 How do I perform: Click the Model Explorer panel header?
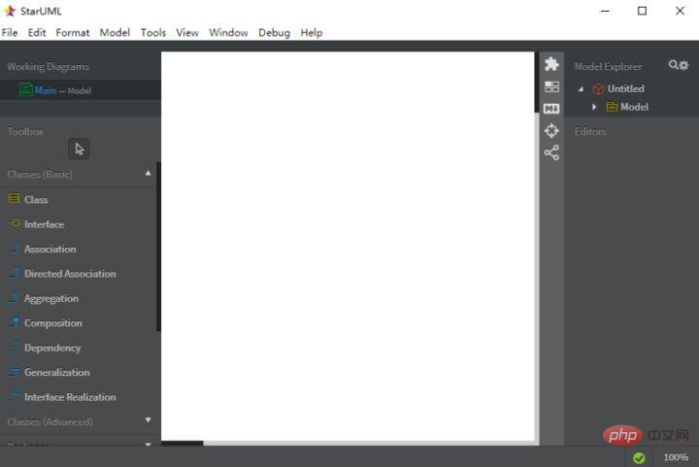click(x=608, y=66)
